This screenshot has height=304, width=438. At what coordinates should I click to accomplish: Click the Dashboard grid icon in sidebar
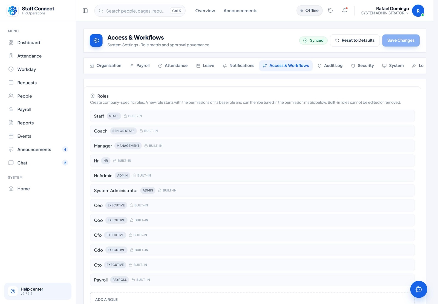point(11,42)
